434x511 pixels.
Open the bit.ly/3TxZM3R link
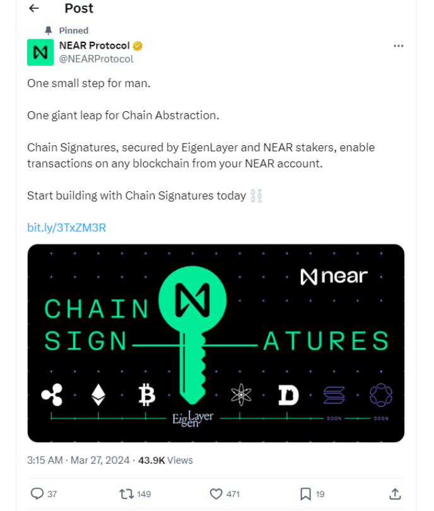pos(66,227)
